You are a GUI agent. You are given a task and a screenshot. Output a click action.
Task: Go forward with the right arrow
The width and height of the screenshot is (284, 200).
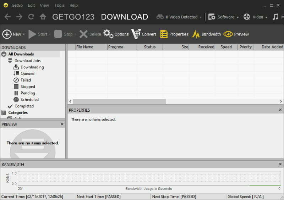click(x=19, y=17)
